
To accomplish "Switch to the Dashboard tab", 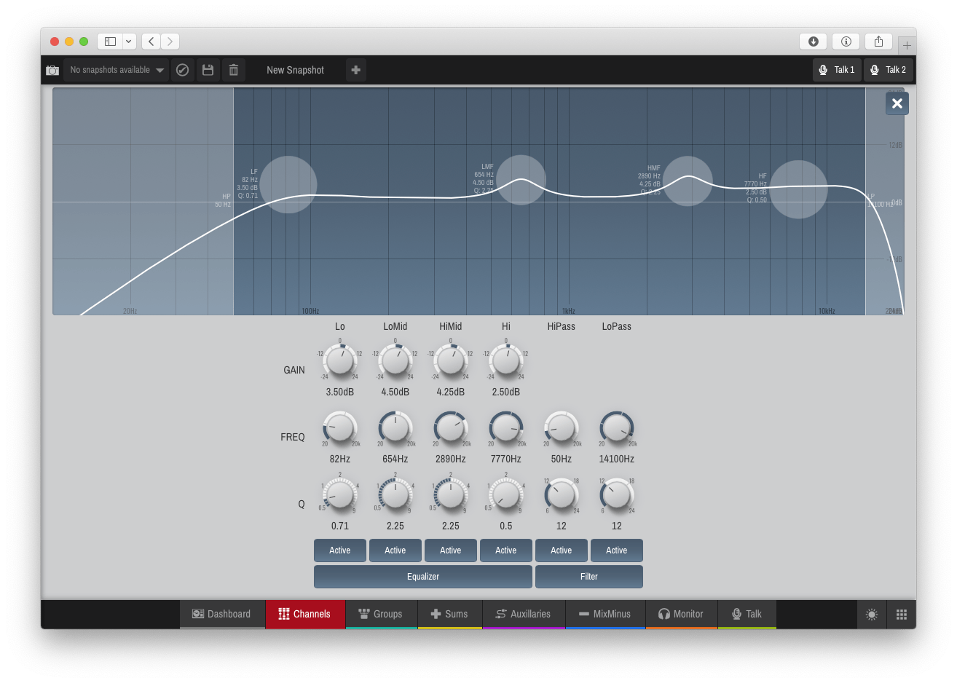I will [x=221, y=614].
